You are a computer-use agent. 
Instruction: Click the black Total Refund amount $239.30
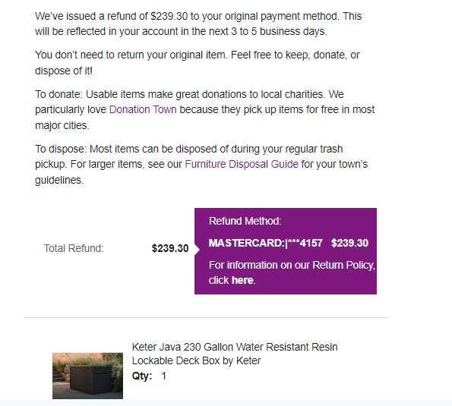tap(170, 248)
